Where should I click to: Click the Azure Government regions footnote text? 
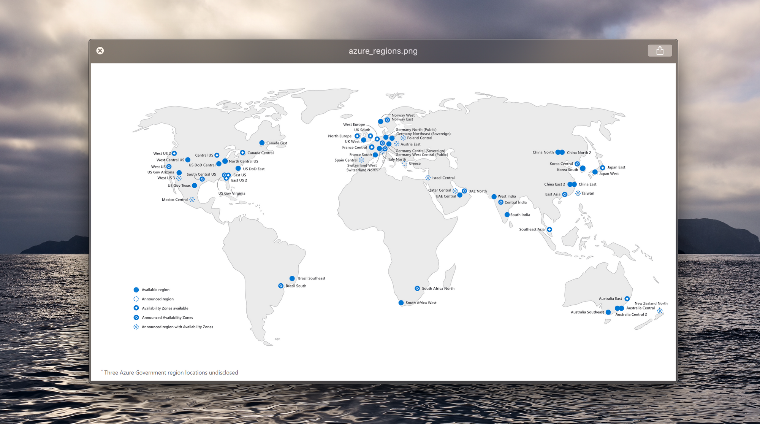169,372
